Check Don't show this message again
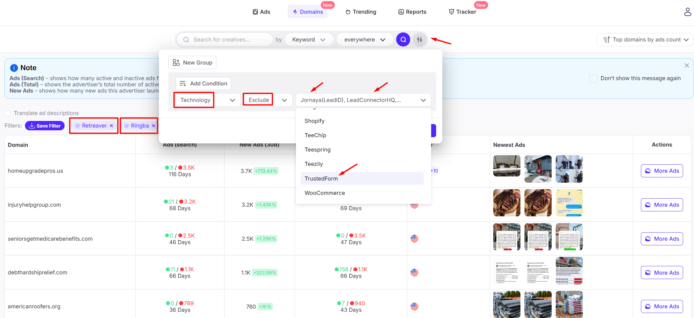The width and height of the screenshot is (694, 318). point(593,79)
